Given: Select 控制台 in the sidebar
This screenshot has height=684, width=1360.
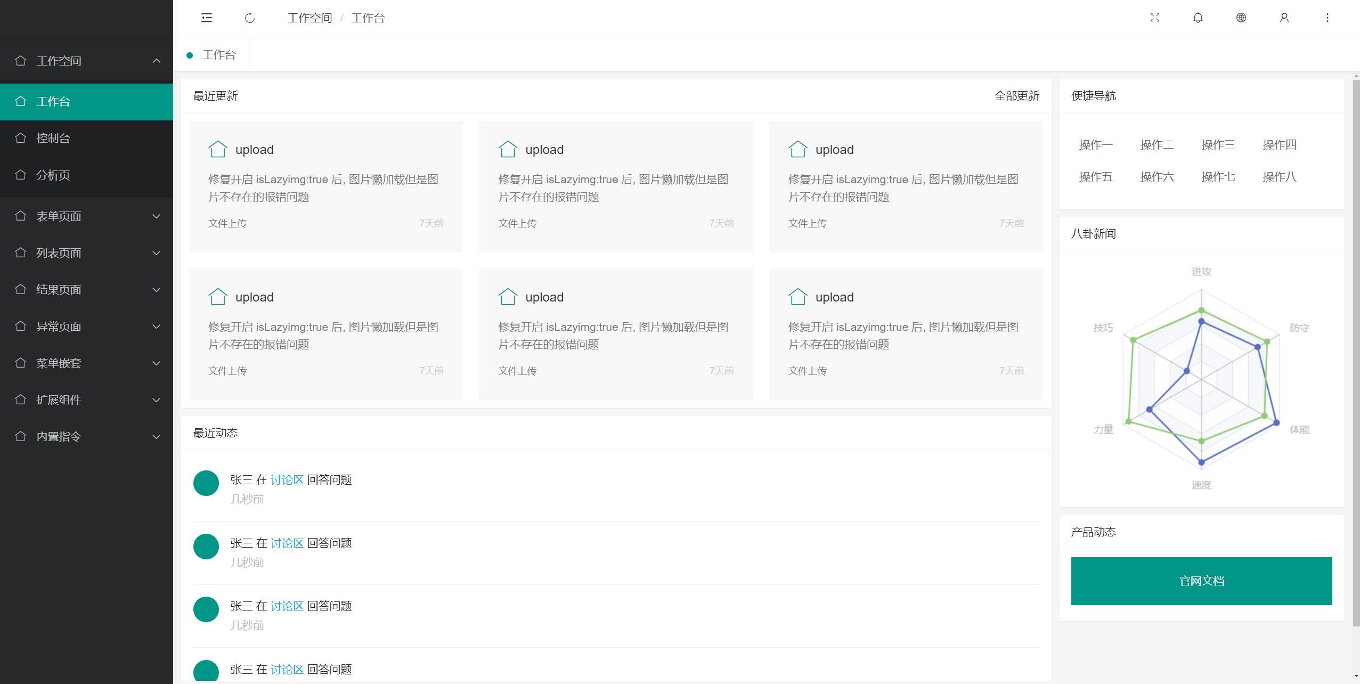Looking at the screenshot, I should coord(53,138).
